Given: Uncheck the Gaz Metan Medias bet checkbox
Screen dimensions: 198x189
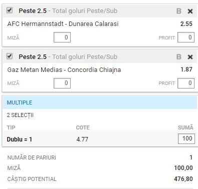Looking at the screenshot, I should click(10, 56).
